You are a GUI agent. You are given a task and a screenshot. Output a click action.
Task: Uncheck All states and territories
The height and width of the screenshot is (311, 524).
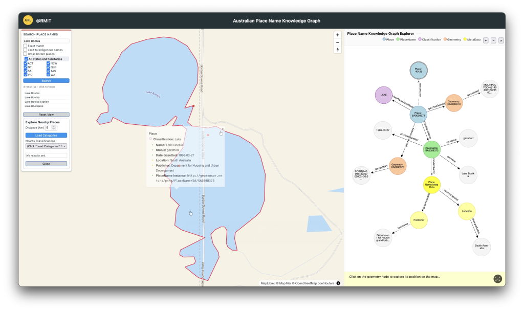pyautogui.click(x=26, y=59)
